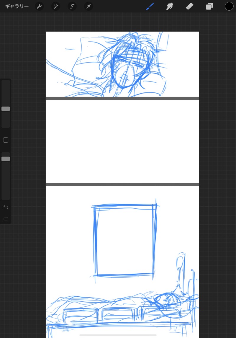The height and width of the screenshot is (338, 236).
Task: Open the Adjustments magic wand menu
Action: (56, 6)
